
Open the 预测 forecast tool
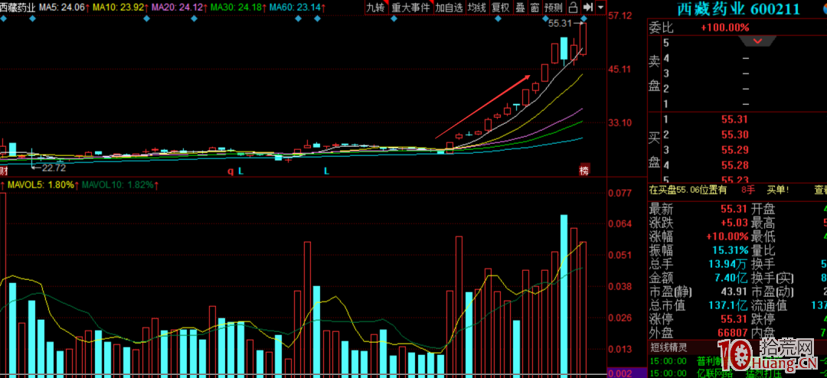[x=554, y=8]
